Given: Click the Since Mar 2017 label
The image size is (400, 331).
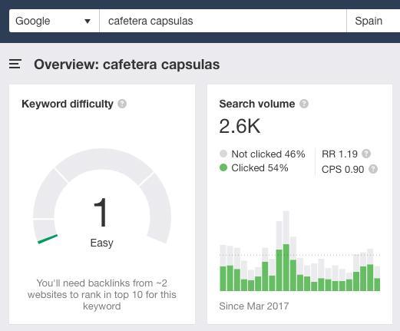Looking at the screenshot, I should (x=254, y=306).
